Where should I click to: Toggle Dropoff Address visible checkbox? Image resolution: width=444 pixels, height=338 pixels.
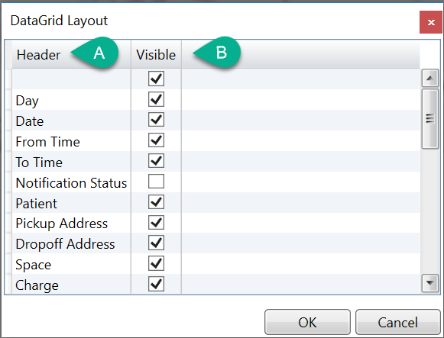(x=156, y=243)
